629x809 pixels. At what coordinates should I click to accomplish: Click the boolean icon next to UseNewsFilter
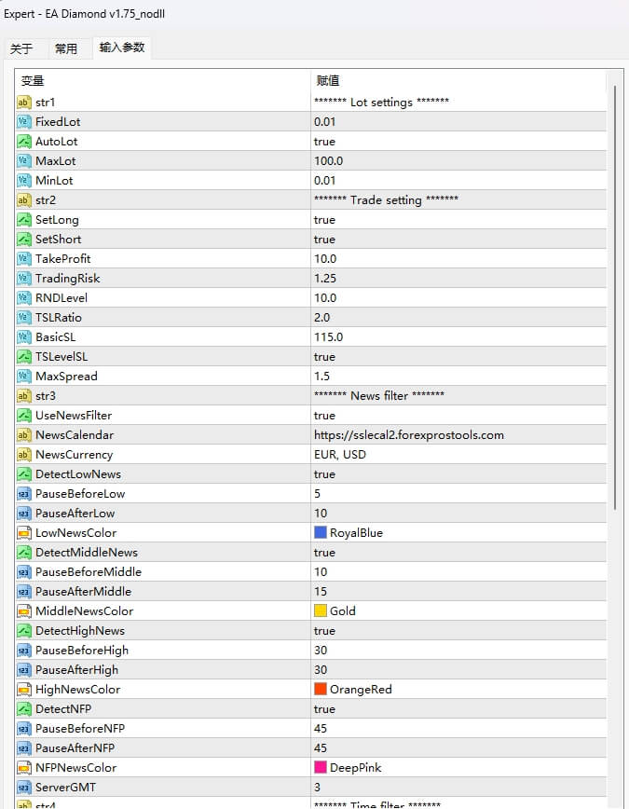24,415
